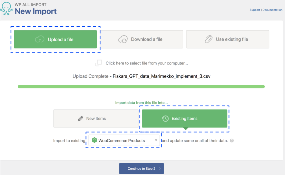Click the file selection icon above upload text
285x175 pixels.
pos(99,63)
